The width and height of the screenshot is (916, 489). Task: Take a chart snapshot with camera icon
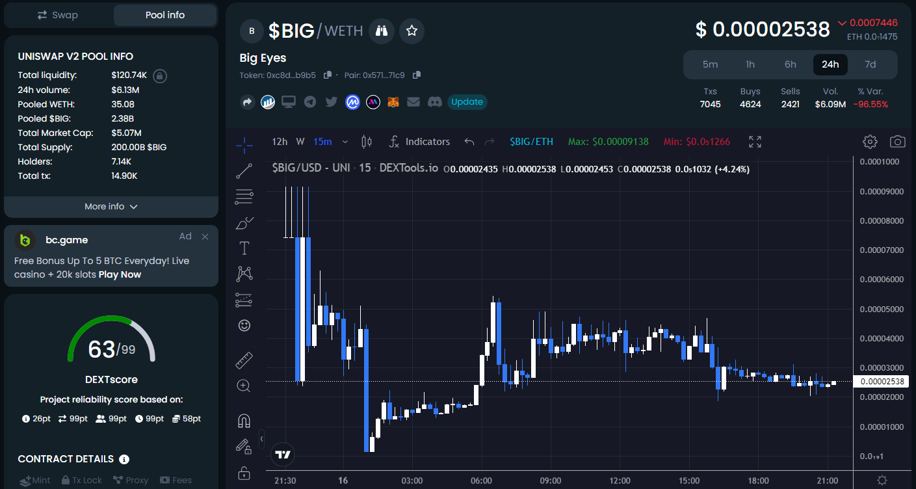click(898, 142)
